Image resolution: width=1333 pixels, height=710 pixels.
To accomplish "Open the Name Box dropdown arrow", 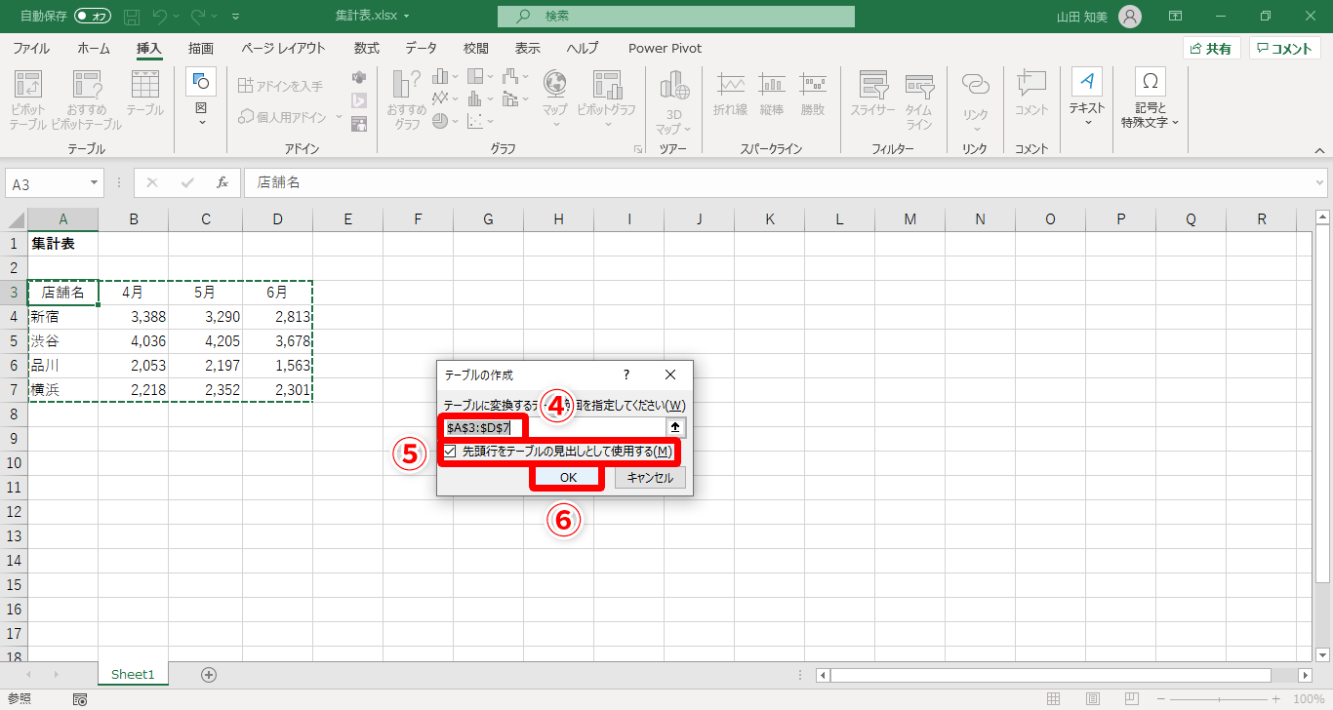I will 95,182.
